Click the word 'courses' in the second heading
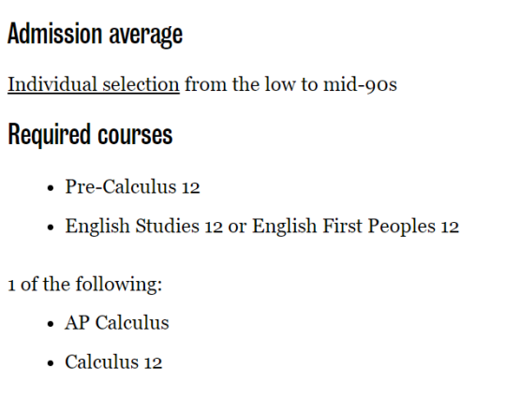506x398 pixels. coord(135,135)
